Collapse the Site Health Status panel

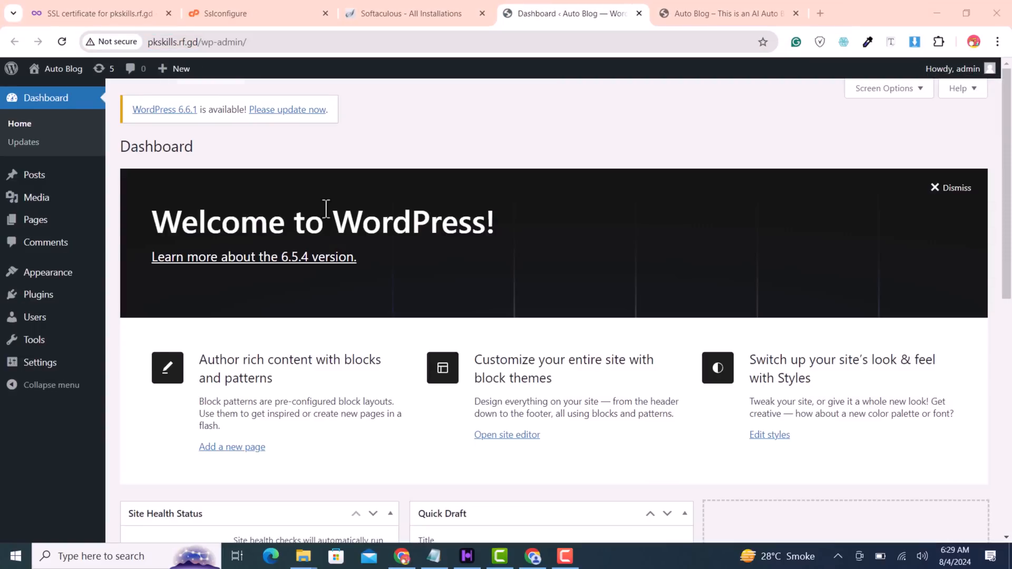[x=391, y=513]
